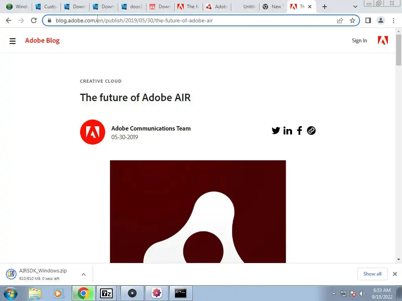Viewport: 402px width, 301px height.
Task: Open the Windows Start menu
Action: 11,293
